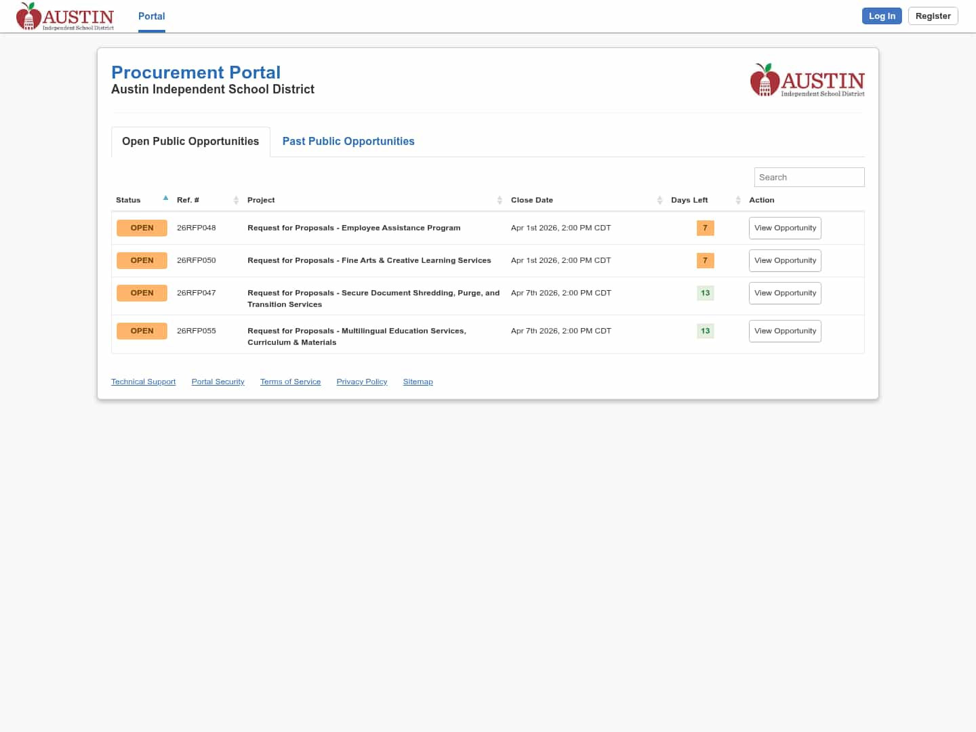View Opportunity for Employee Assistance Program

click(x=785, y=228)
